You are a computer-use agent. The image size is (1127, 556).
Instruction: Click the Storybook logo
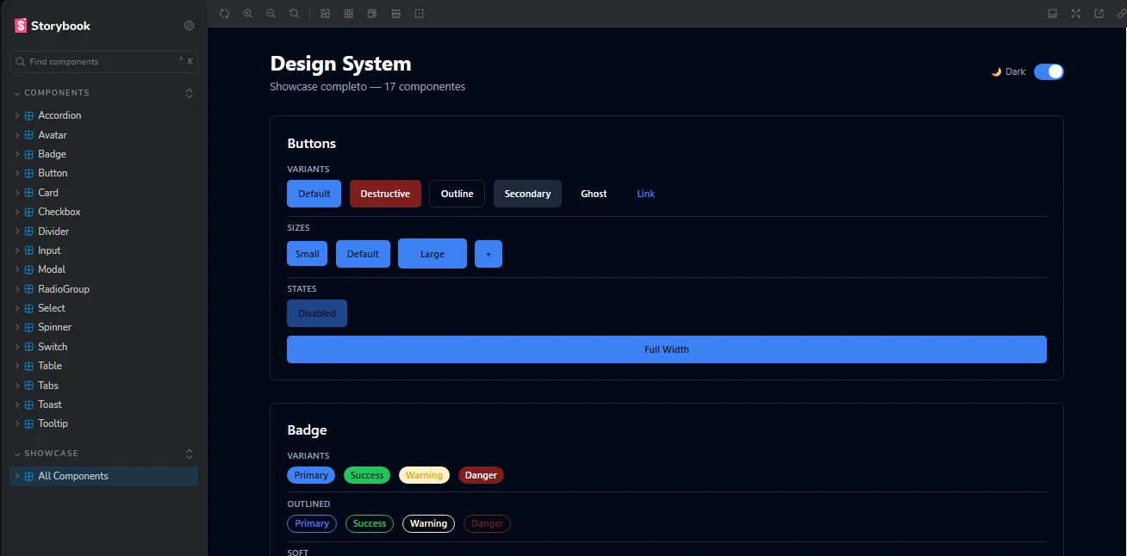pos(53,26)
